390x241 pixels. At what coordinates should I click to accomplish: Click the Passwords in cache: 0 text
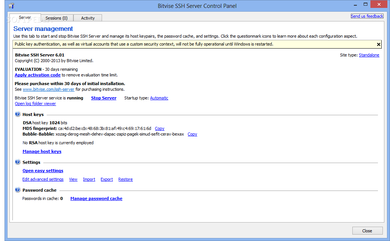click(x=43, y=198)
